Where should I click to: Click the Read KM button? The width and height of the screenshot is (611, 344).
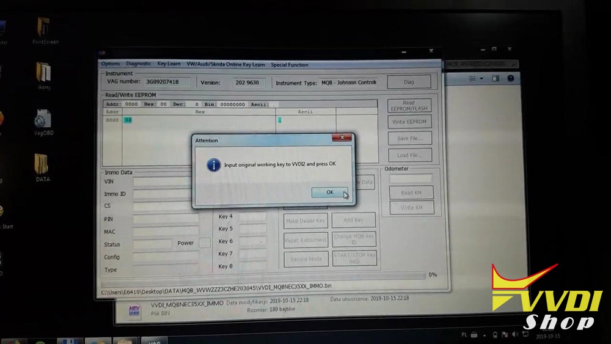(x=411, y=192)
